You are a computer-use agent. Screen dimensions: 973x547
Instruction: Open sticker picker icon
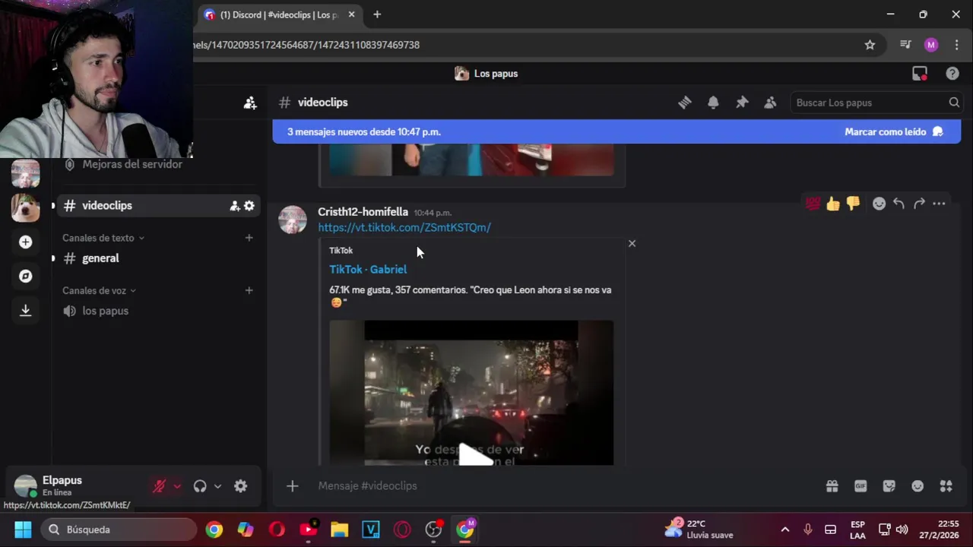point(889,486)
